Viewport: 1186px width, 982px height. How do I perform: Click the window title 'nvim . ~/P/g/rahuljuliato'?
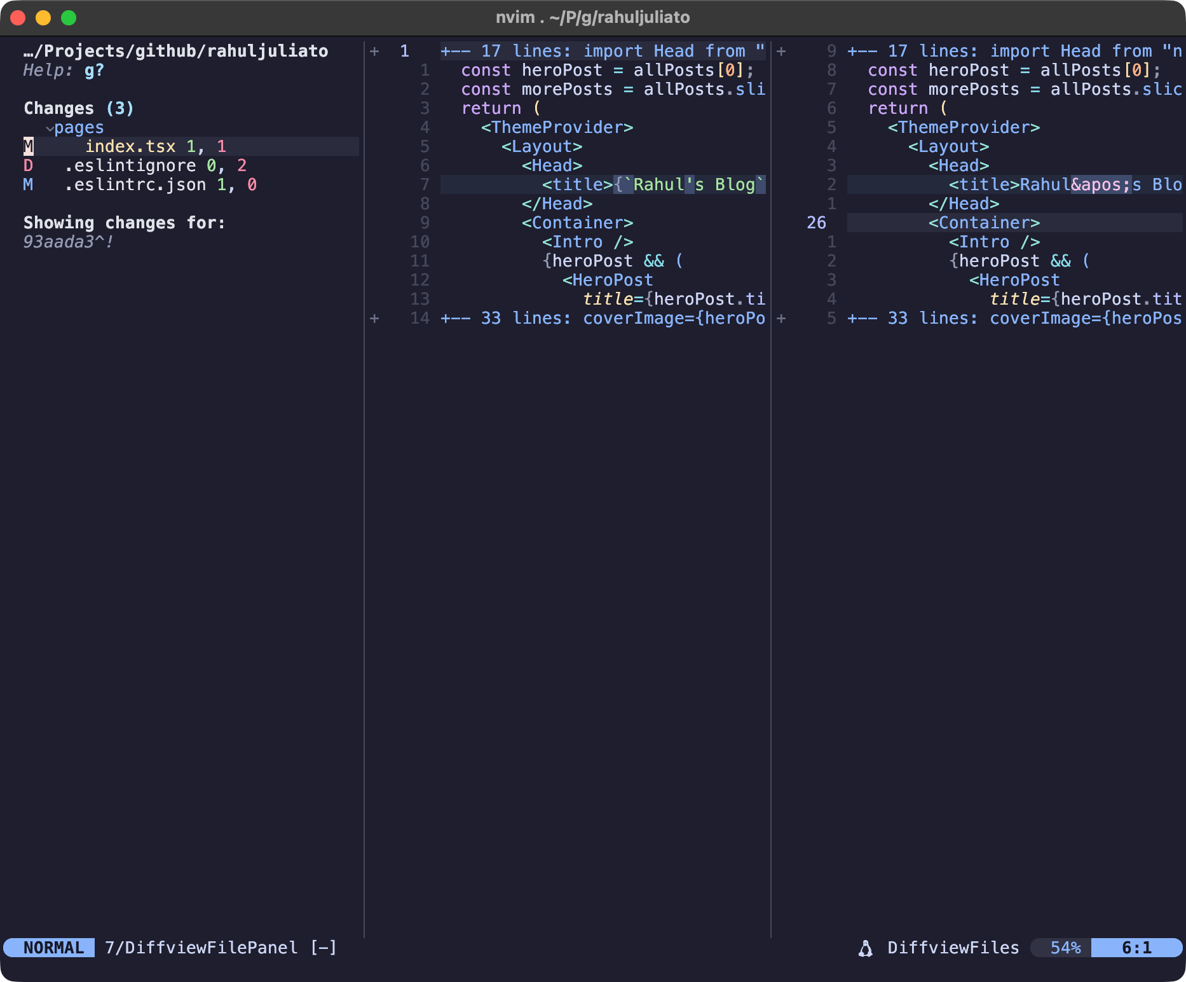(x=593, y=17)
